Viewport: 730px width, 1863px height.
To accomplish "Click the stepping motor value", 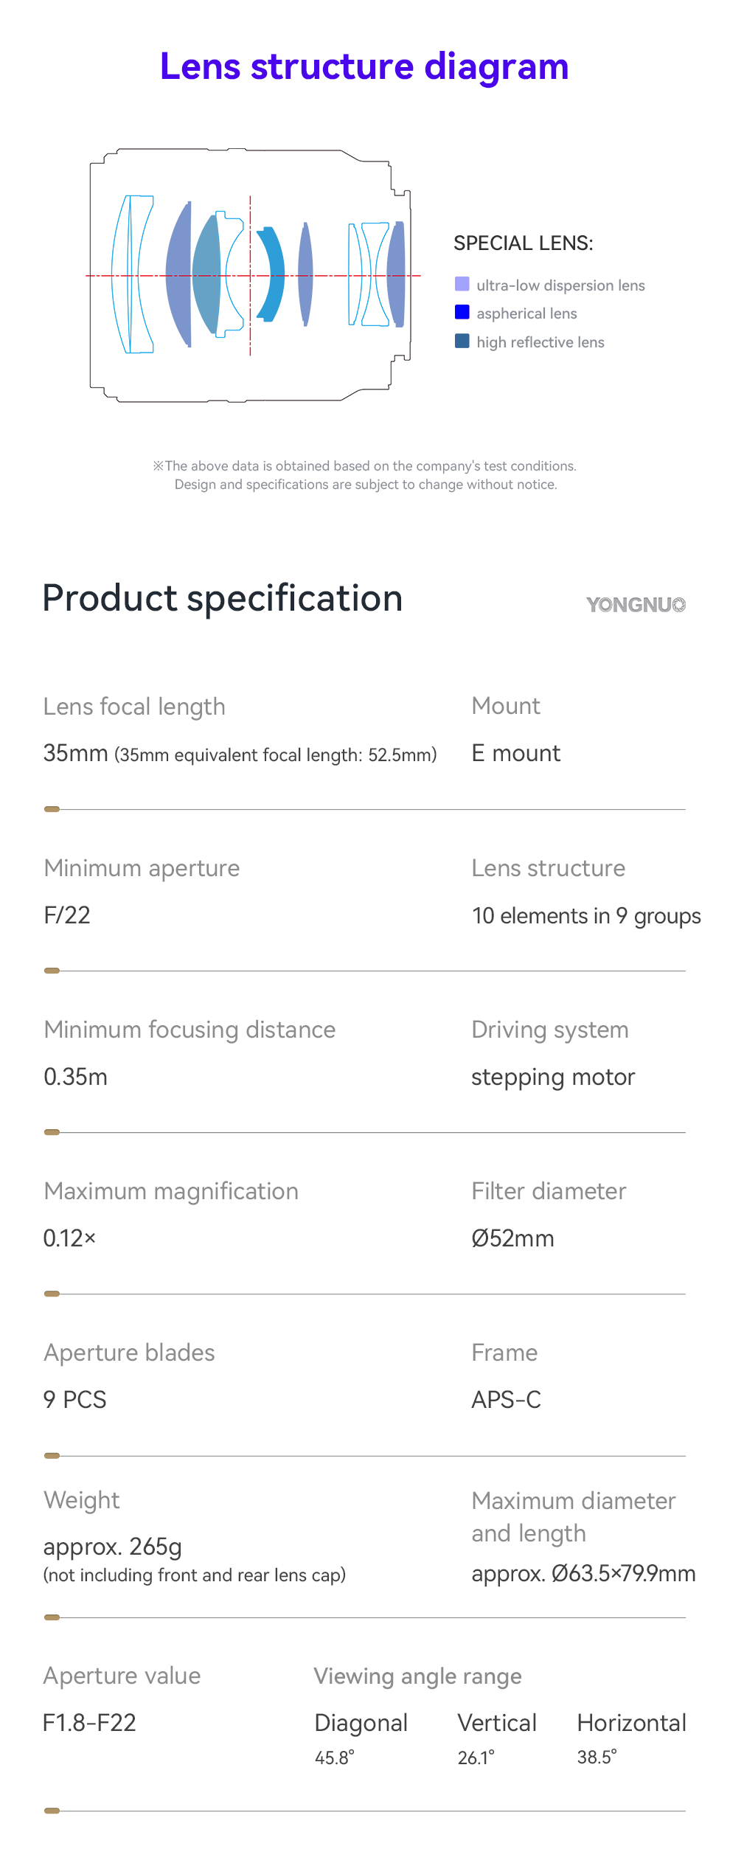I will pos(553,1077).
